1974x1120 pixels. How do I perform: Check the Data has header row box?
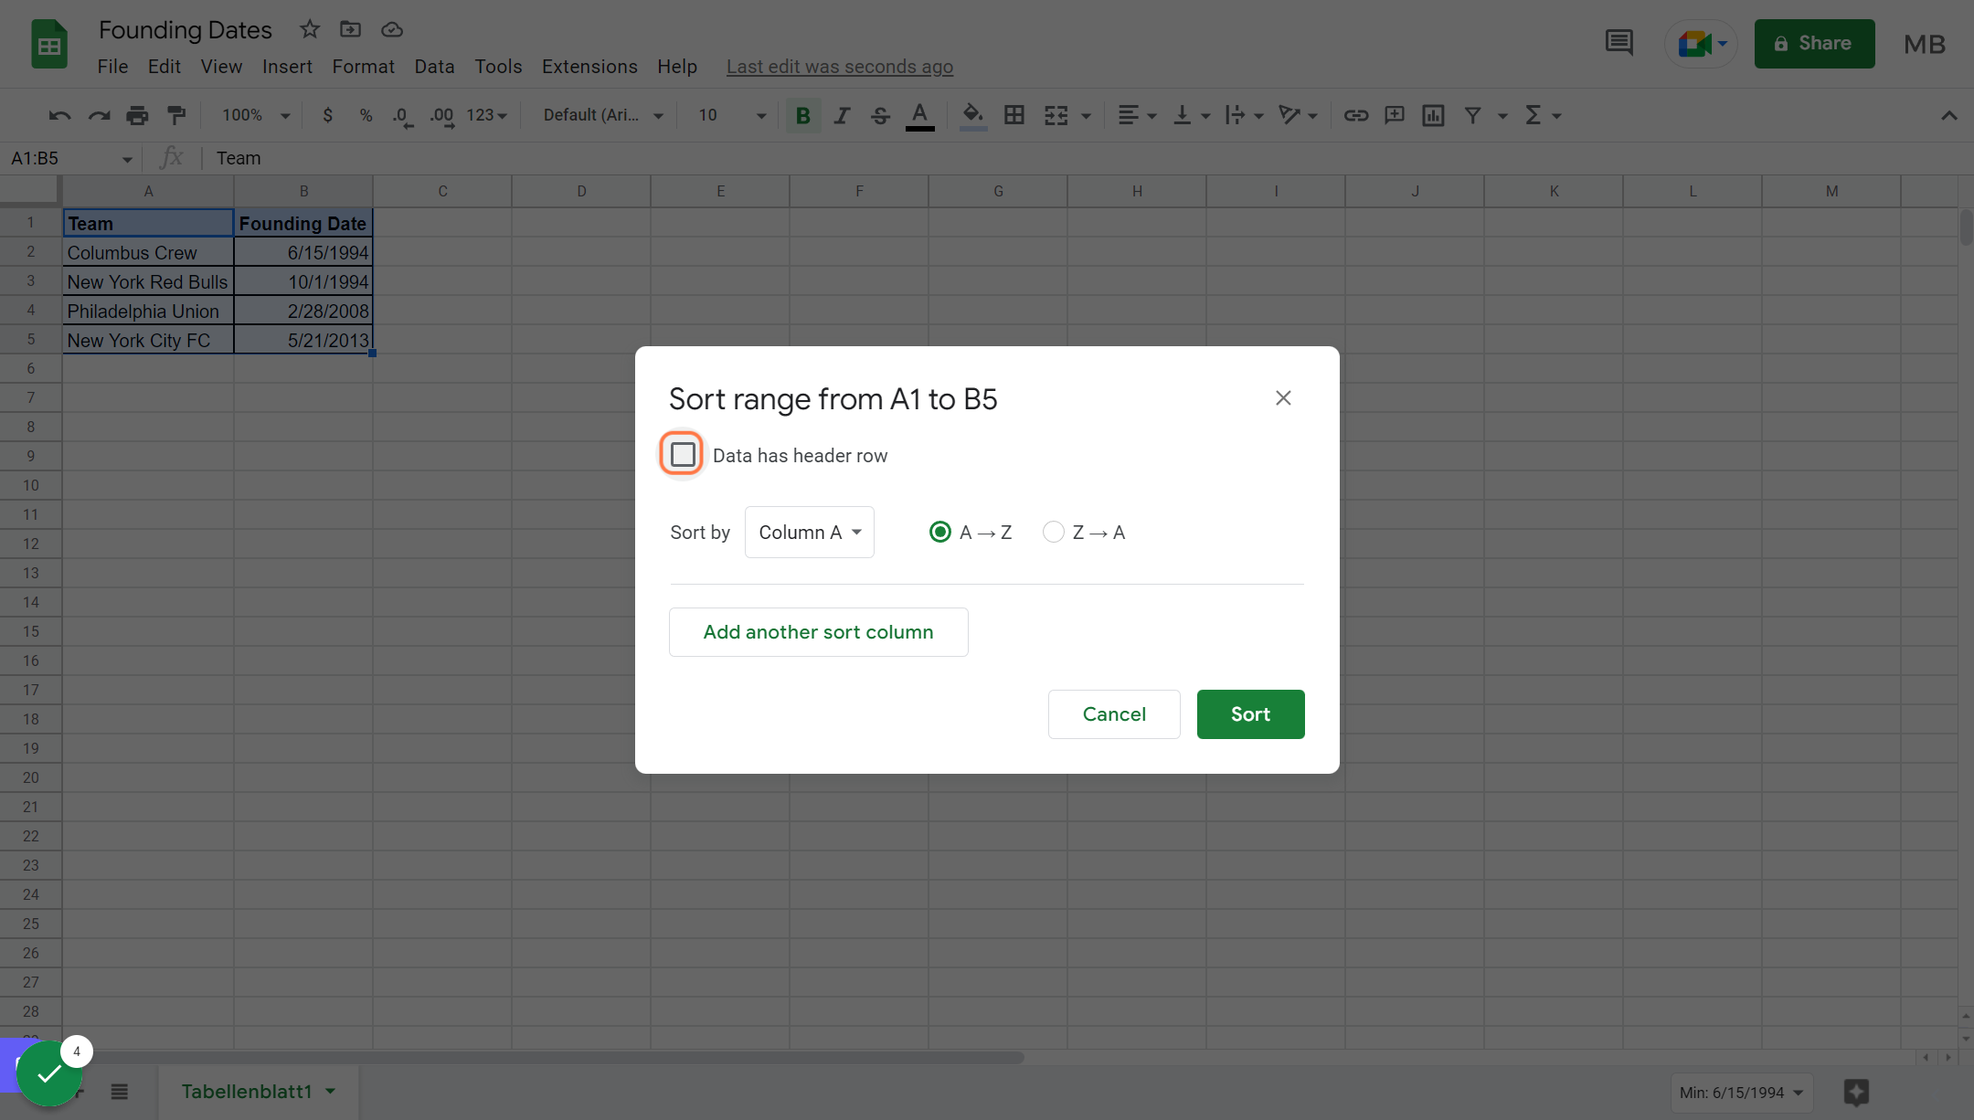(x=682, y=454)
